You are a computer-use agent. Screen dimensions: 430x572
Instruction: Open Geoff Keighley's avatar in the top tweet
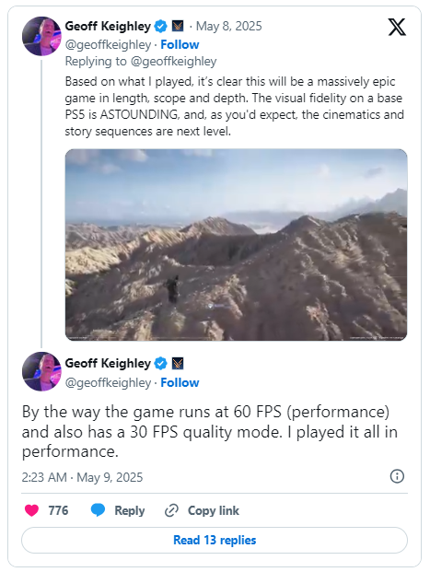coord(41,36)
